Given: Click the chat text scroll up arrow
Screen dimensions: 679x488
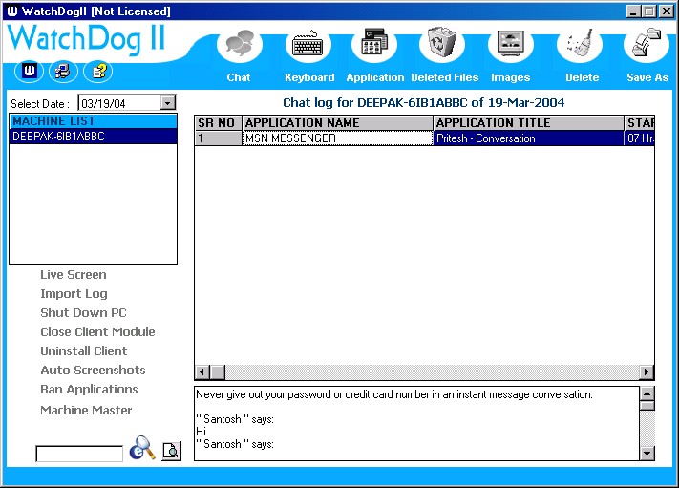Looking at the screenshot, I should (647, 393).
